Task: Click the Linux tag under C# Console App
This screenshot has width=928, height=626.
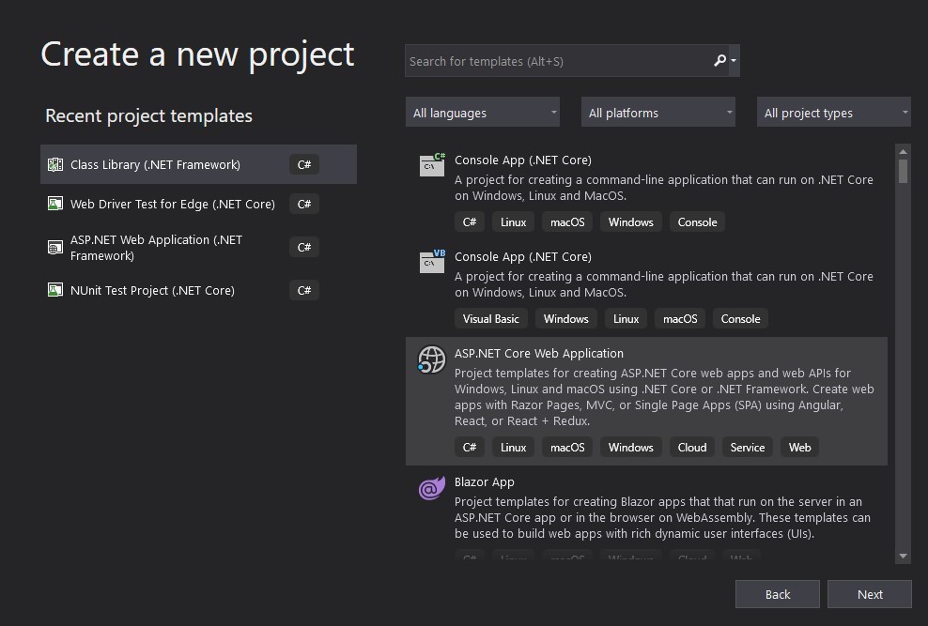Action: [x=513, y=222]
